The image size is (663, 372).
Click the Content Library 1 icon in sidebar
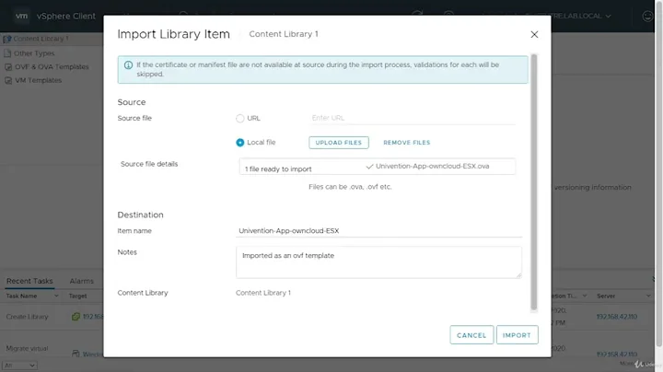click(6, 39)
